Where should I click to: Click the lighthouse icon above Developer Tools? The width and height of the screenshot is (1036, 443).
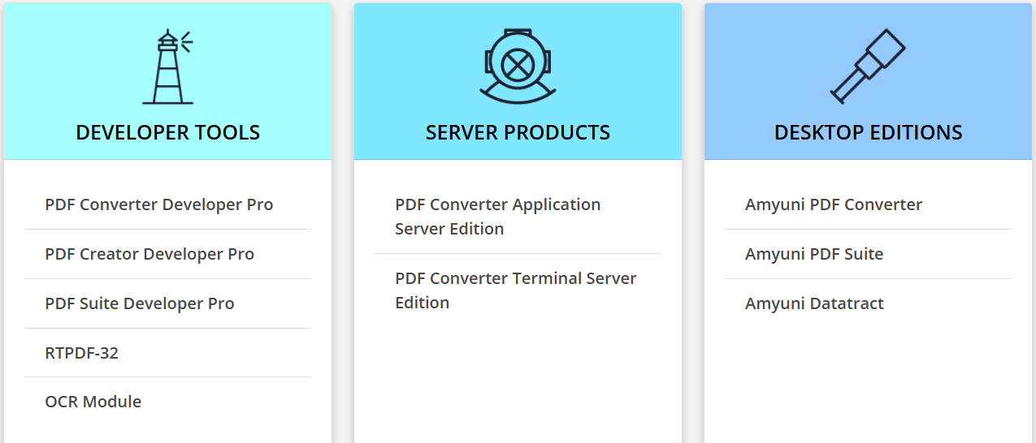(x=168, y=67)
